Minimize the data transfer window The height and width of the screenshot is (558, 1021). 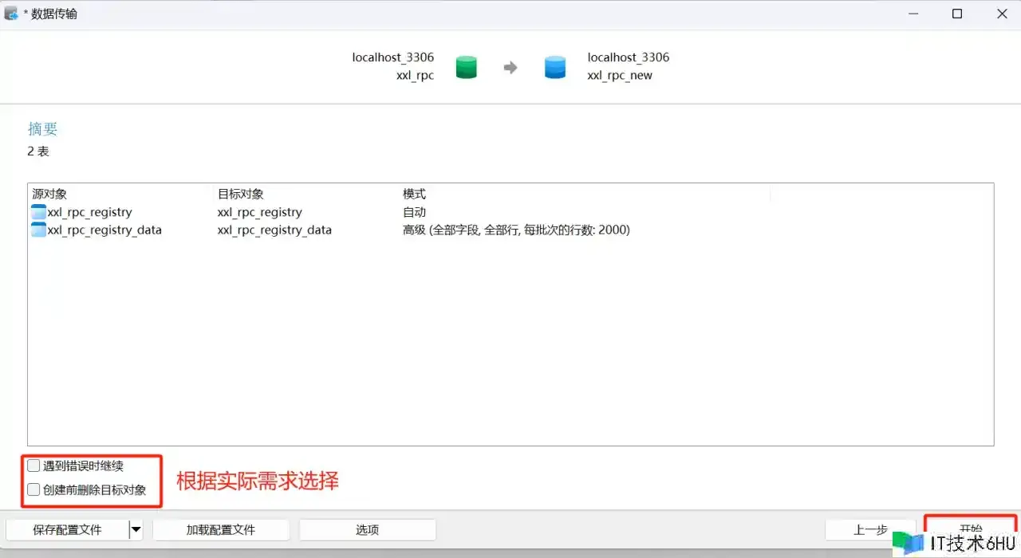coord(912,14)
